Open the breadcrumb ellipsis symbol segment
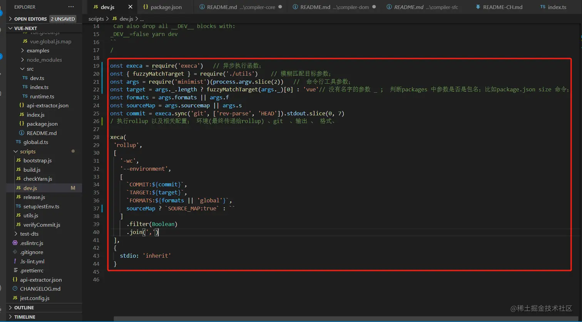The image size is (582, 322). click(142, 19)
